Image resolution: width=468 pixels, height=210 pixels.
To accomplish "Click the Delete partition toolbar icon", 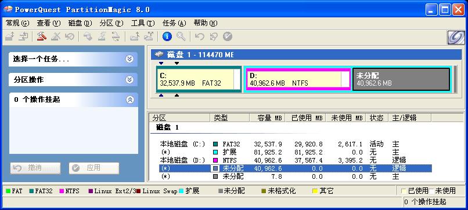I will click(56, 36).
